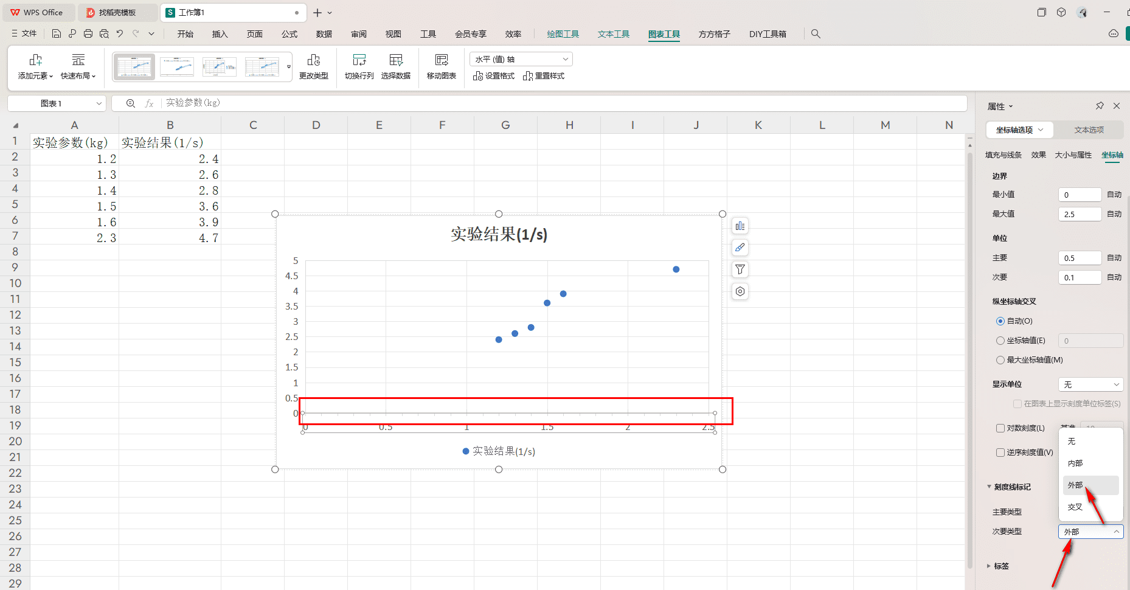Image resolution: width=1130 pixels, height=590 pixels.
Task: Open the Axis Options (坐标轴选项) dropdown tab
Action: [x=1020, y=130]
